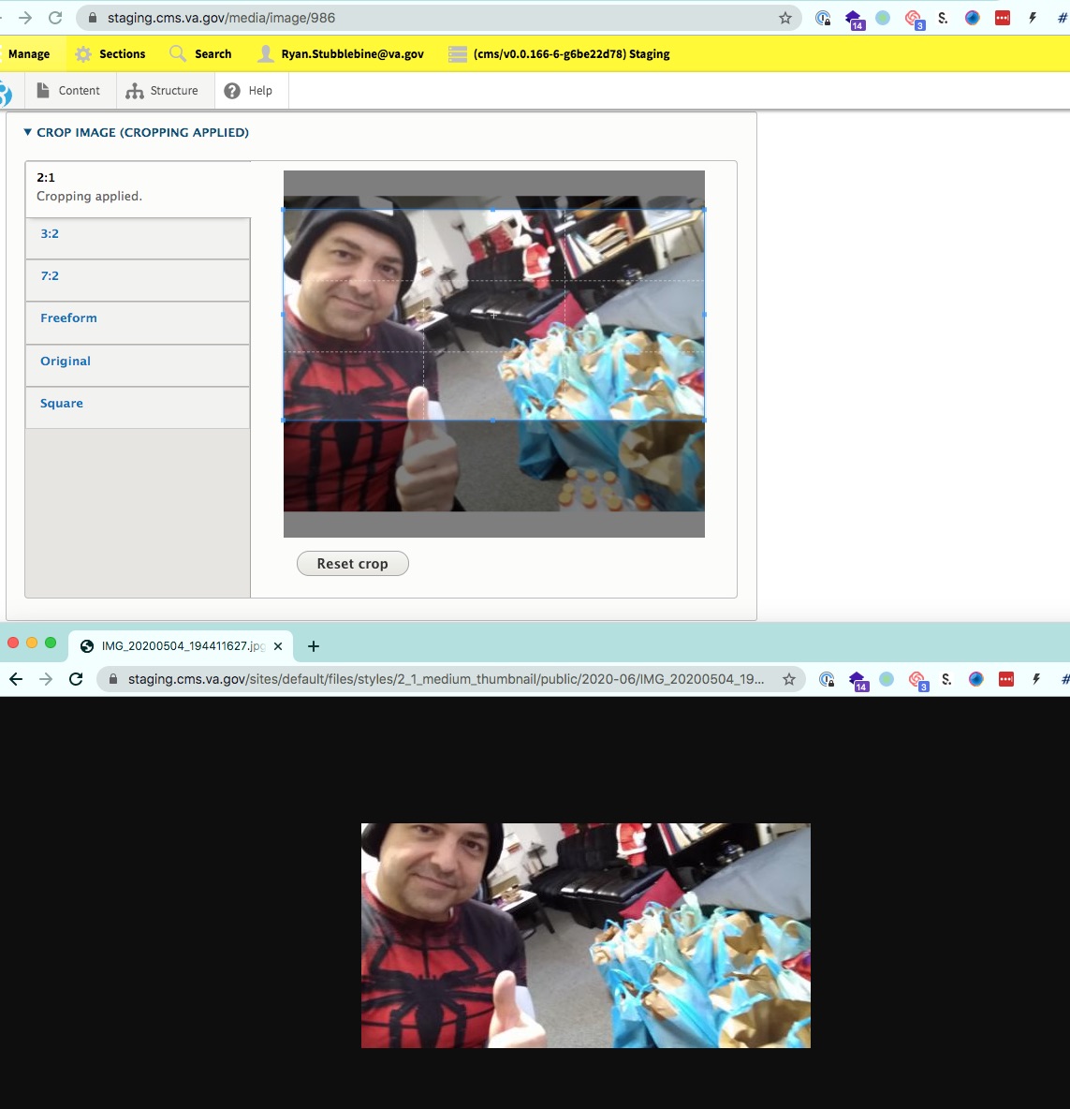Reload the lower browser window page
The width and height of the screenshot is (1070, 1109).
point(76,679)
